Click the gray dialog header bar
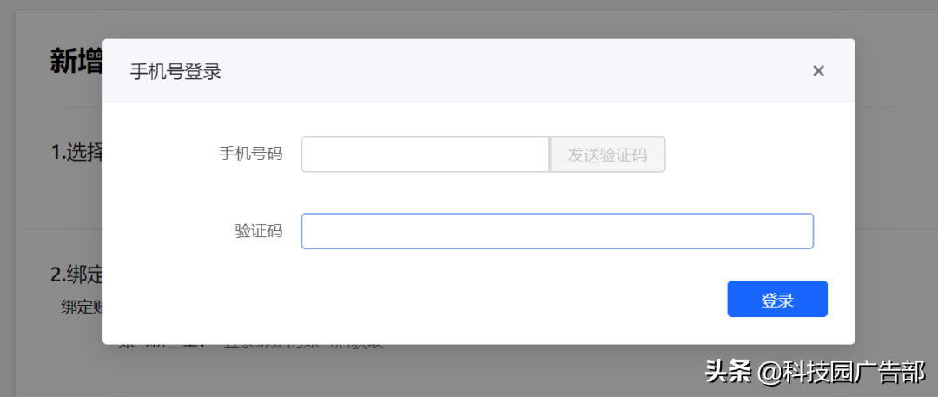The width and height of the screenshot is (938, 397). 479,71
